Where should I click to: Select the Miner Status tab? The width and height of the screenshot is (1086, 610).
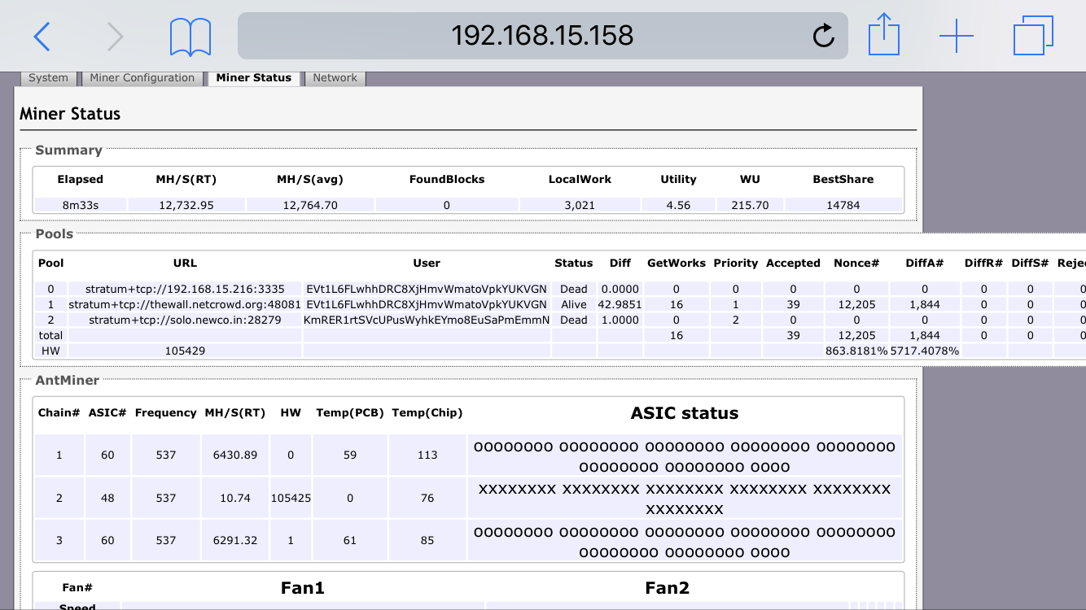coord(254,78)
